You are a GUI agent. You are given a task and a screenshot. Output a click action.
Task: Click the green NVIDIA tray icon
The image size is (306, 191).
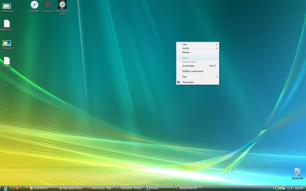[280, 188]
